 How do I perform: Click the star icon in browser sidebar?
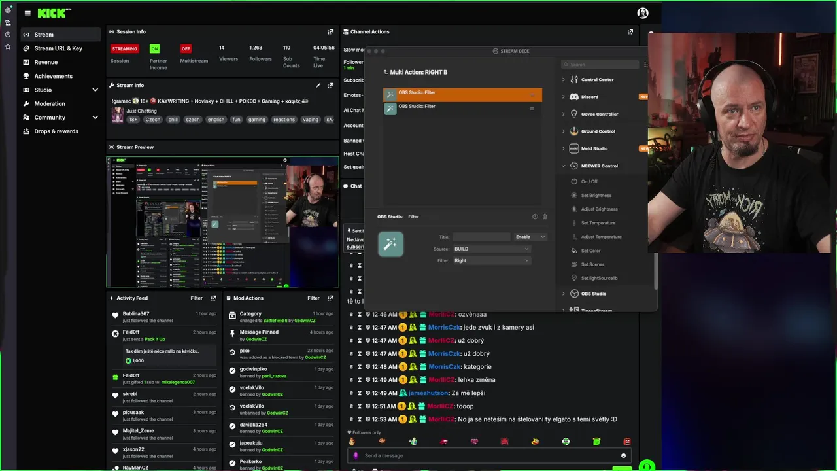[x=8, y=46]
